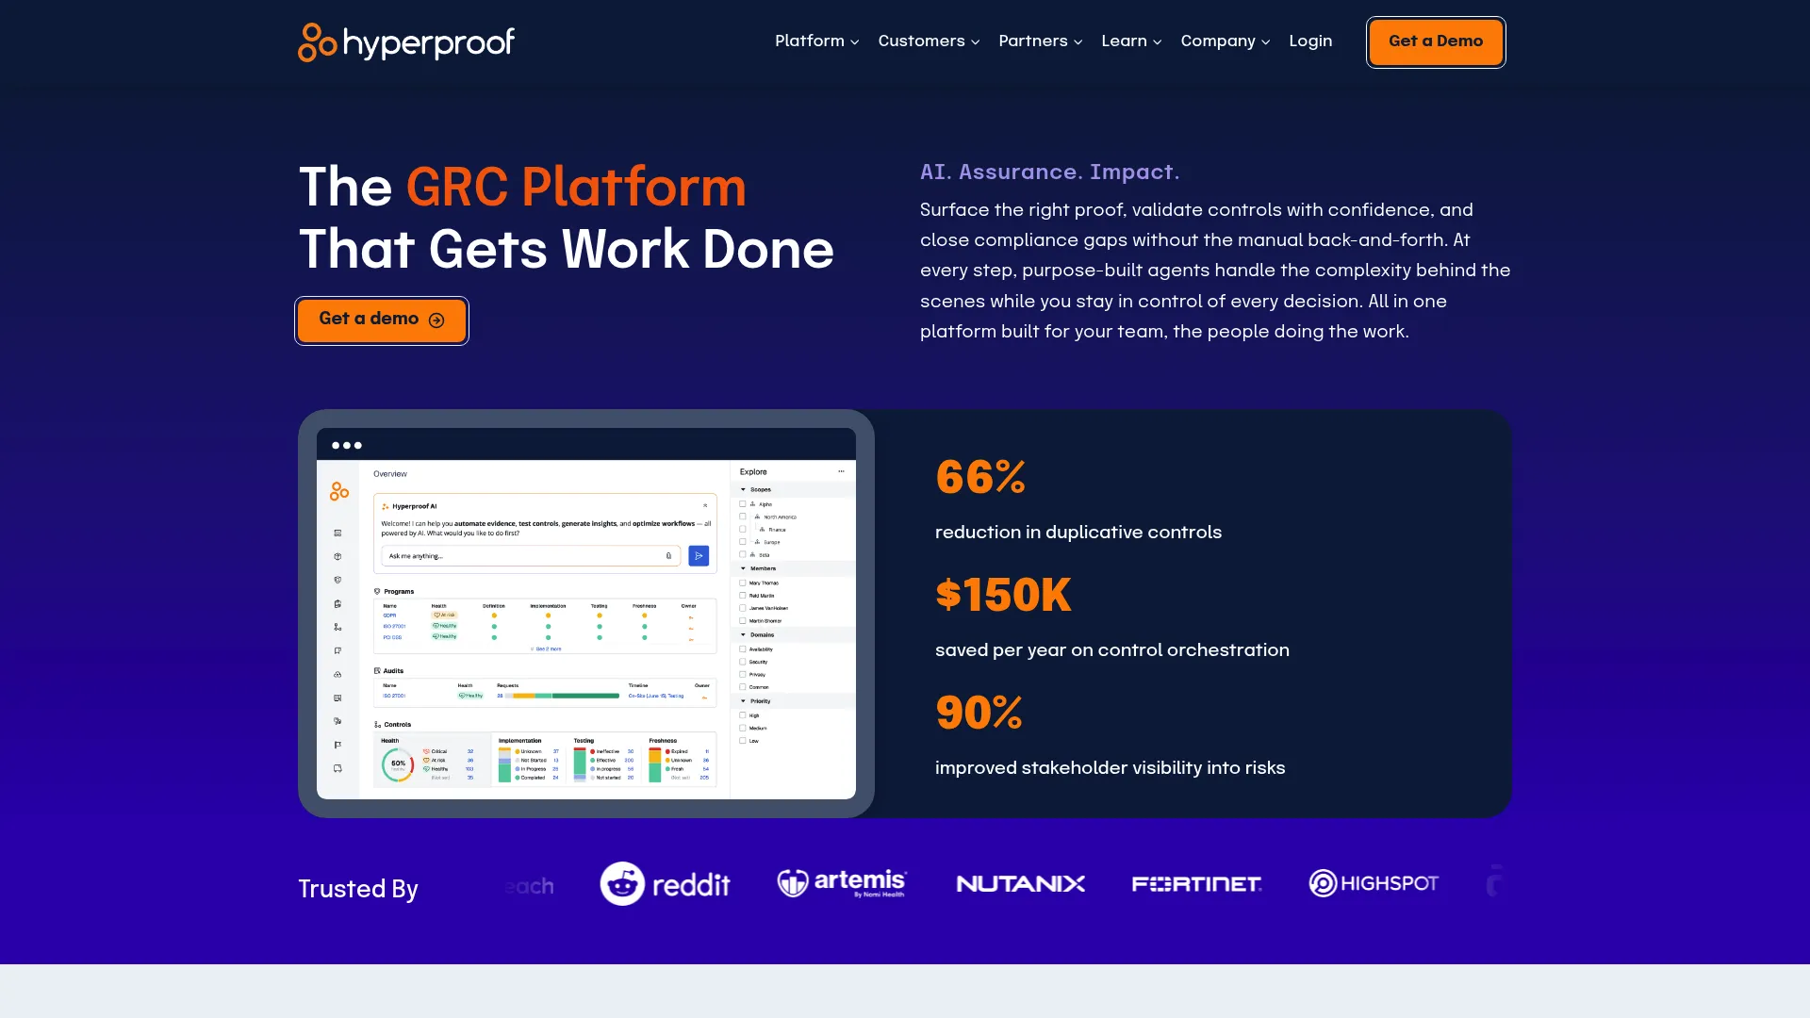Click the AI. Assurance. Impact. tagline
Viewport: 1810px width, 1018px height.
pos(1049,172)
